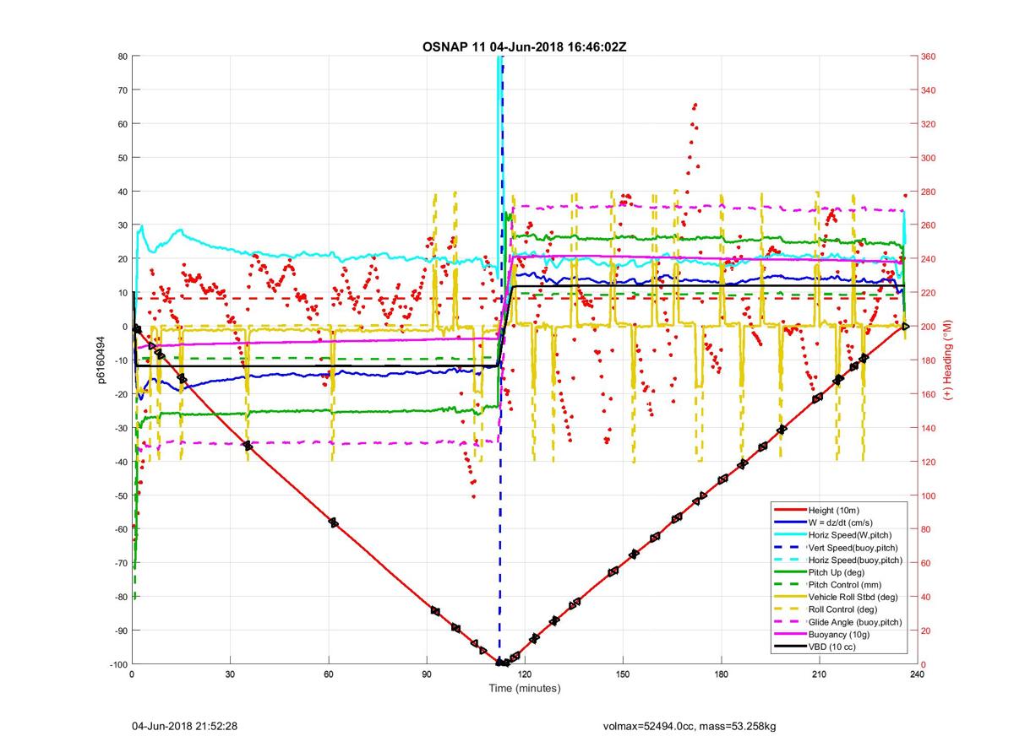1014x747 pixels.
Task: Click the right heading axis tick '140'
Action: pyautogui.click(x=929, y=428)
